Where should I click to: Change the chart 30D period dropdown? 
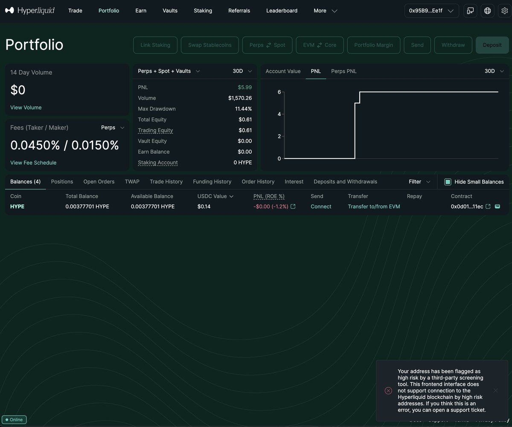(494, 71)
